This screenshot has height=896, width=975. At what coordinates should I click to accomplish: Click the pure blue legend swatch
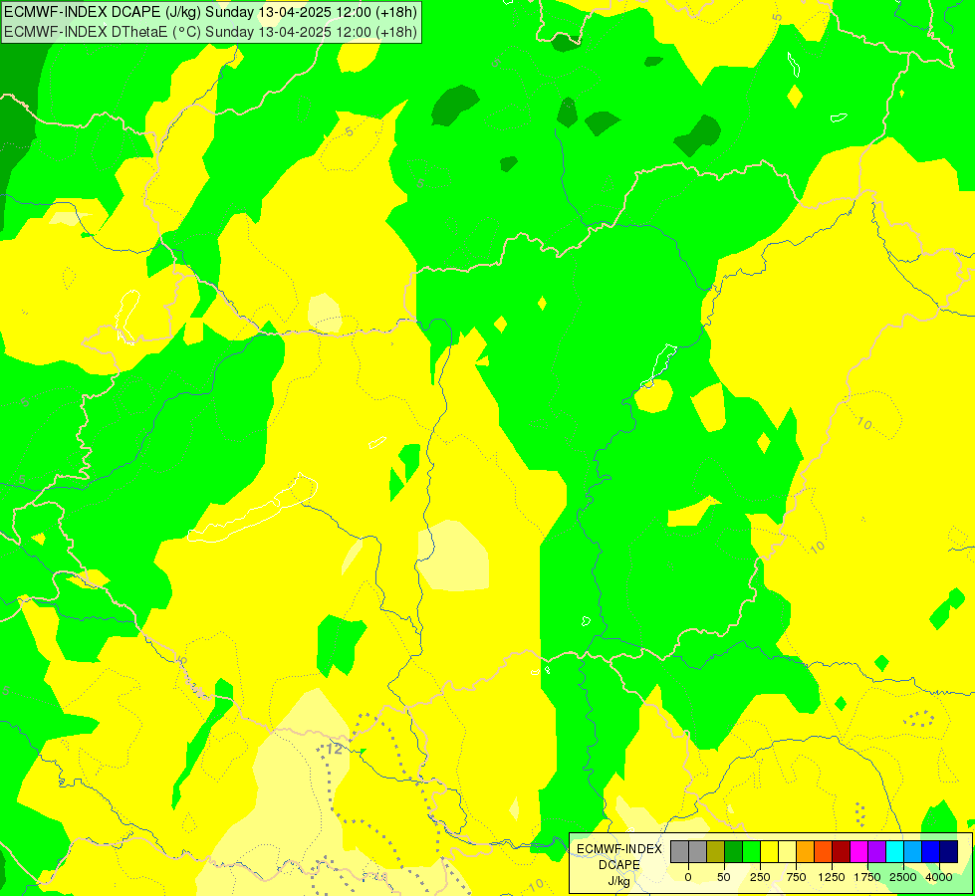[931, 851]
